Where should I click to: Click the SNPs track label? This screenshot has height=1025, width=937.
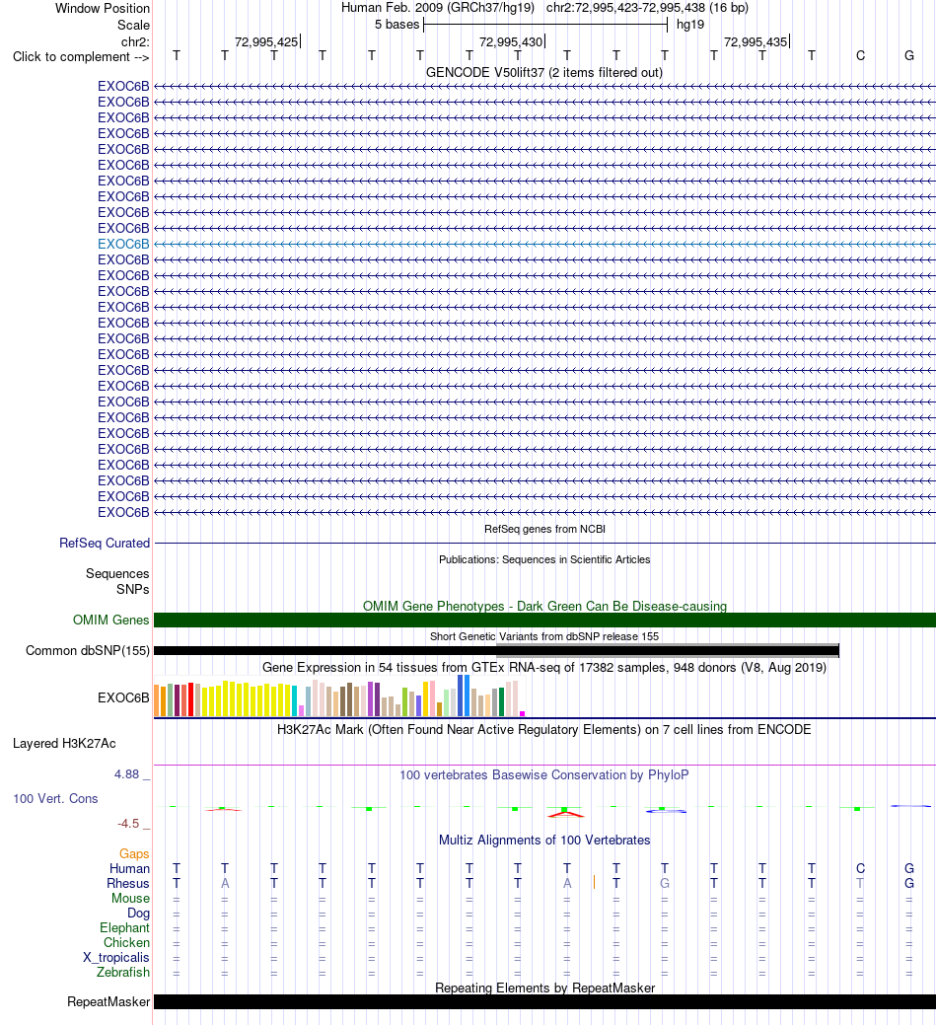[x=132, y=589]
